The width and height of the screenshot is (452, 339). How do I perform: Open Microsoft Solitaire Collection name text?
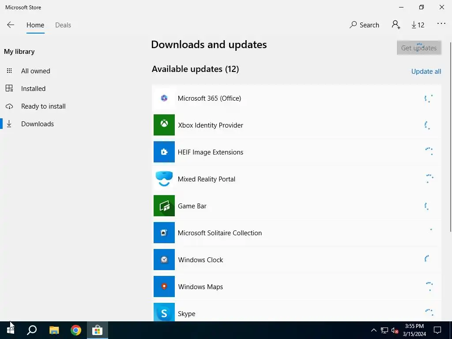(x=220, y=233)
